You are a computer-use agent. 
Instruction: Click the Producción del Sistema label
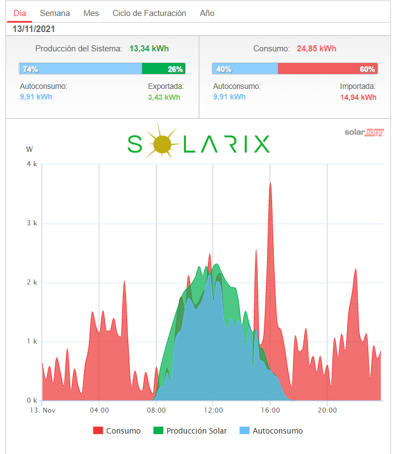coord(79,49)
